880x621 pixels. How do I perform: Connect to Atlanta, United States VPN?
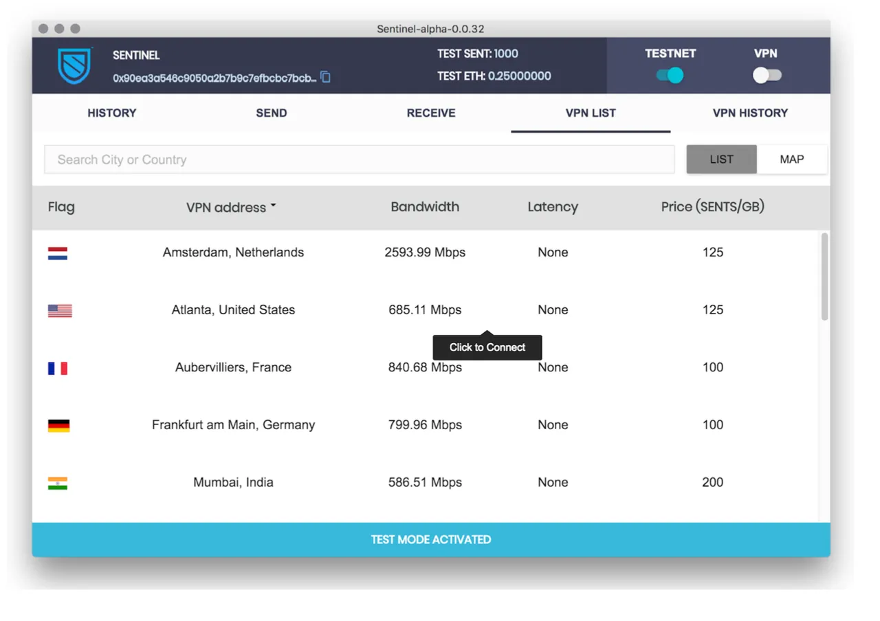pos(426,310)
